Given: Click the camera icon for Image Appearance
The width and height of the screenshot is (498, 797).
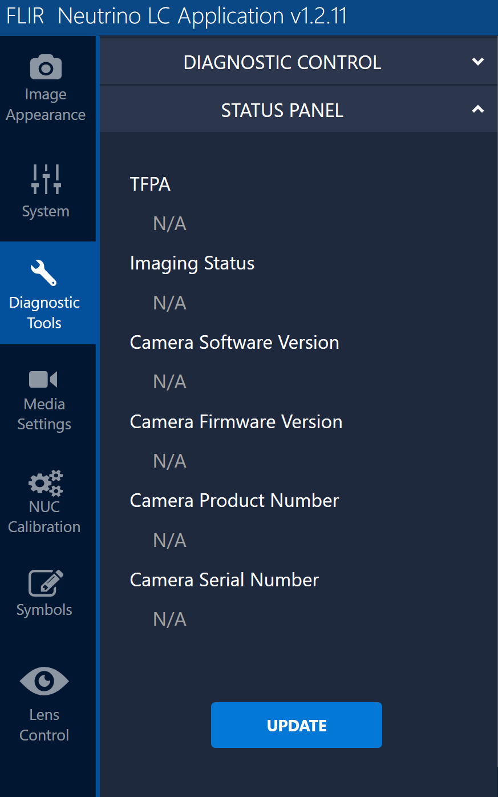Looking at the screenshot, I should pyautogui.click(x=46, y=67).
